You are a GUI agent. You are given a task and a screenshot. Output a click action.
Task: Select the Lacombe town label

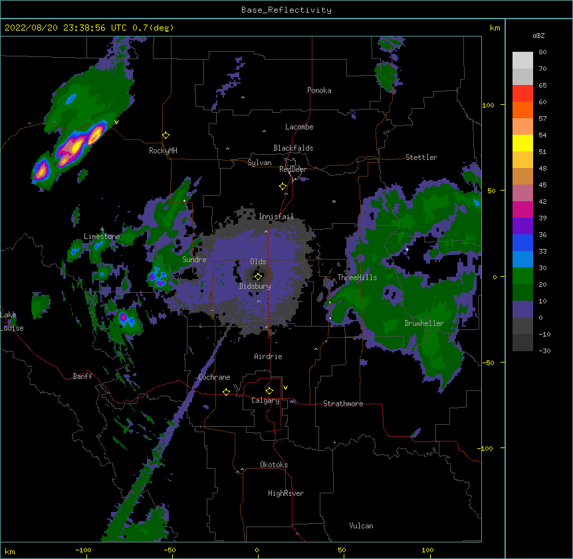tap(299, 127)
